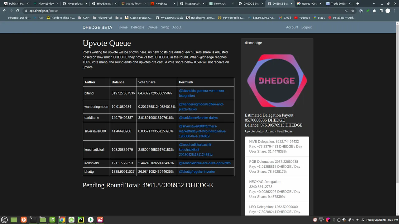Click the DHEDGE BETA brand link
Viewport: 399px width, 224px height.
click(97, 27)
